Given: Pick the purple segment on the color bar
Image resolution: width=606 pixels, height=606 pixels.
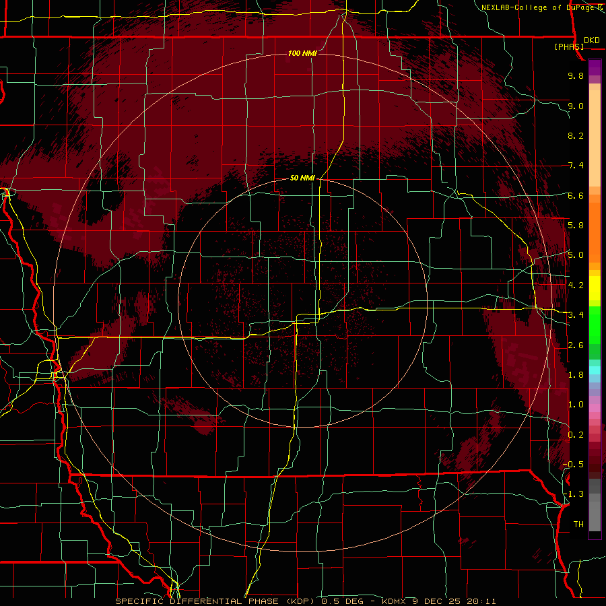Looking at the screenshot, I should click(595, 67).
